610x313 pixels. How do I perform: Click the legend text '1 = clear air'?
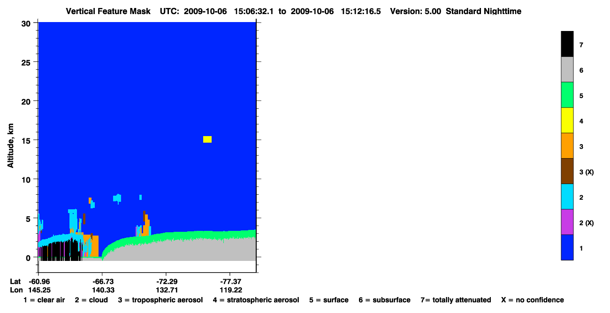44,300
